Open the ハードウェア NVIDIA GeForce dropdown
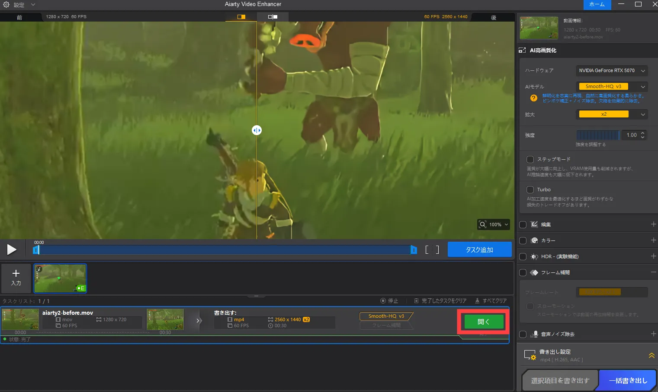The width and height of the screenshot is (658, 392). click(x=611, y=70)
